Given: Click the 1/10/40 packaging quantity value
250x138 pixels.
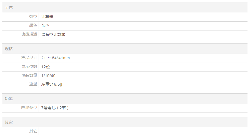Looking at the screenshot, I should tap(48, 76).
